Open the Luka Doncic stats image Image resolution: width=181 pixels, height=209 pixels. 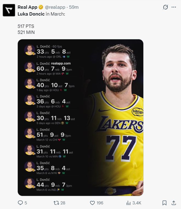pyautogui.click(x=80, y=117)
